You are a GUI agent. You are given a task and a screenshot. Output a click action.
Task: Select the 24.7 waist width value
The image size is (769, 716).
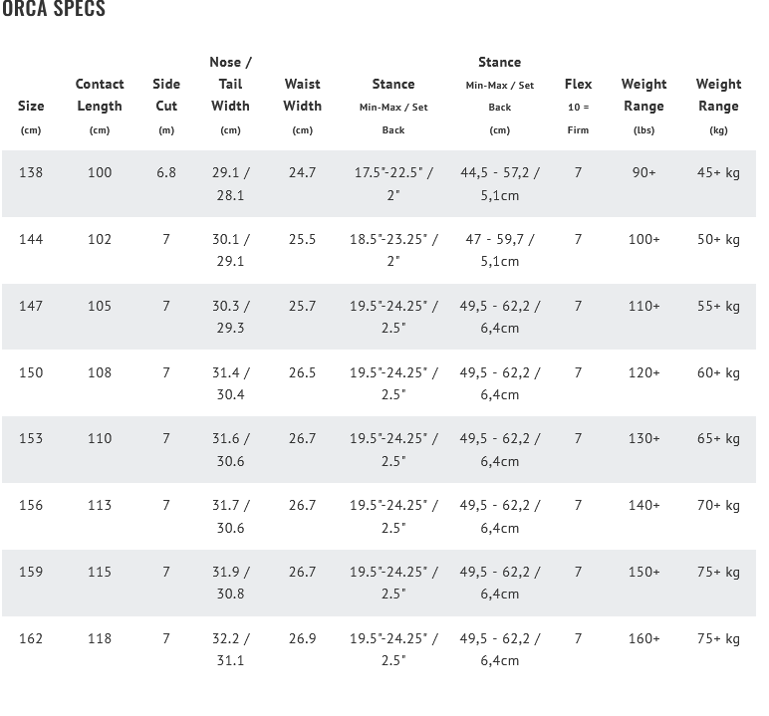pyautogui.click(x=302, y=172)
